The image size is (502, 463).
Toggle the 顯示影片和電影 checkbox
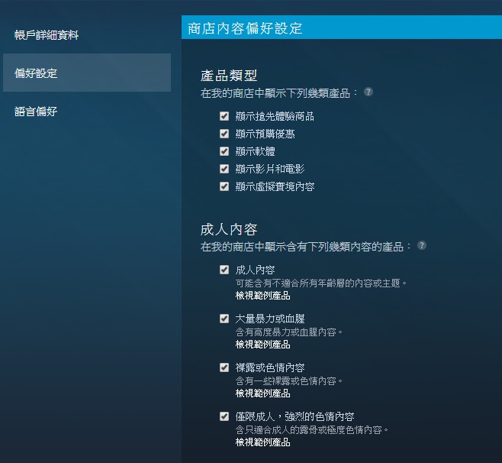pos(224,169)
